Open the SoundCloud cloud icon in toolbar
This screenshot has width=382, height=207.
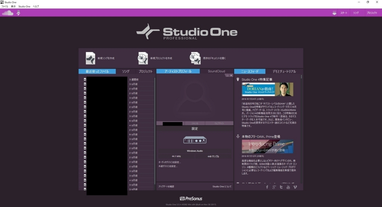click(x=7, y=13)
